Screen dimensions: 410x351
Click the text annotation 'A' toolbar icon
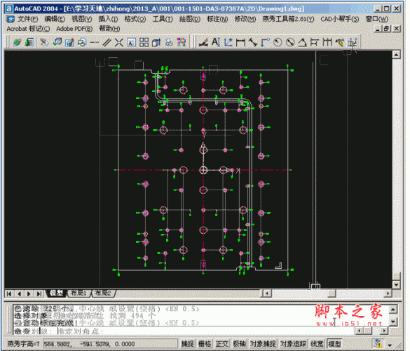point(216,42)
